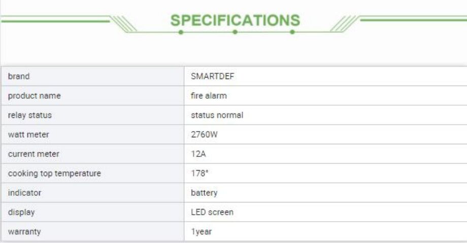Click the 12A value

click(x=198, y=154)
